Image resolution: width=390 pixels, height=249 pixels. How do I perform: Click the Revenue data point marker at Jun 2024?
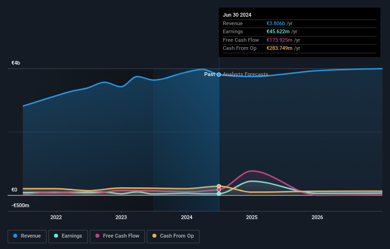tap(219, 75)
